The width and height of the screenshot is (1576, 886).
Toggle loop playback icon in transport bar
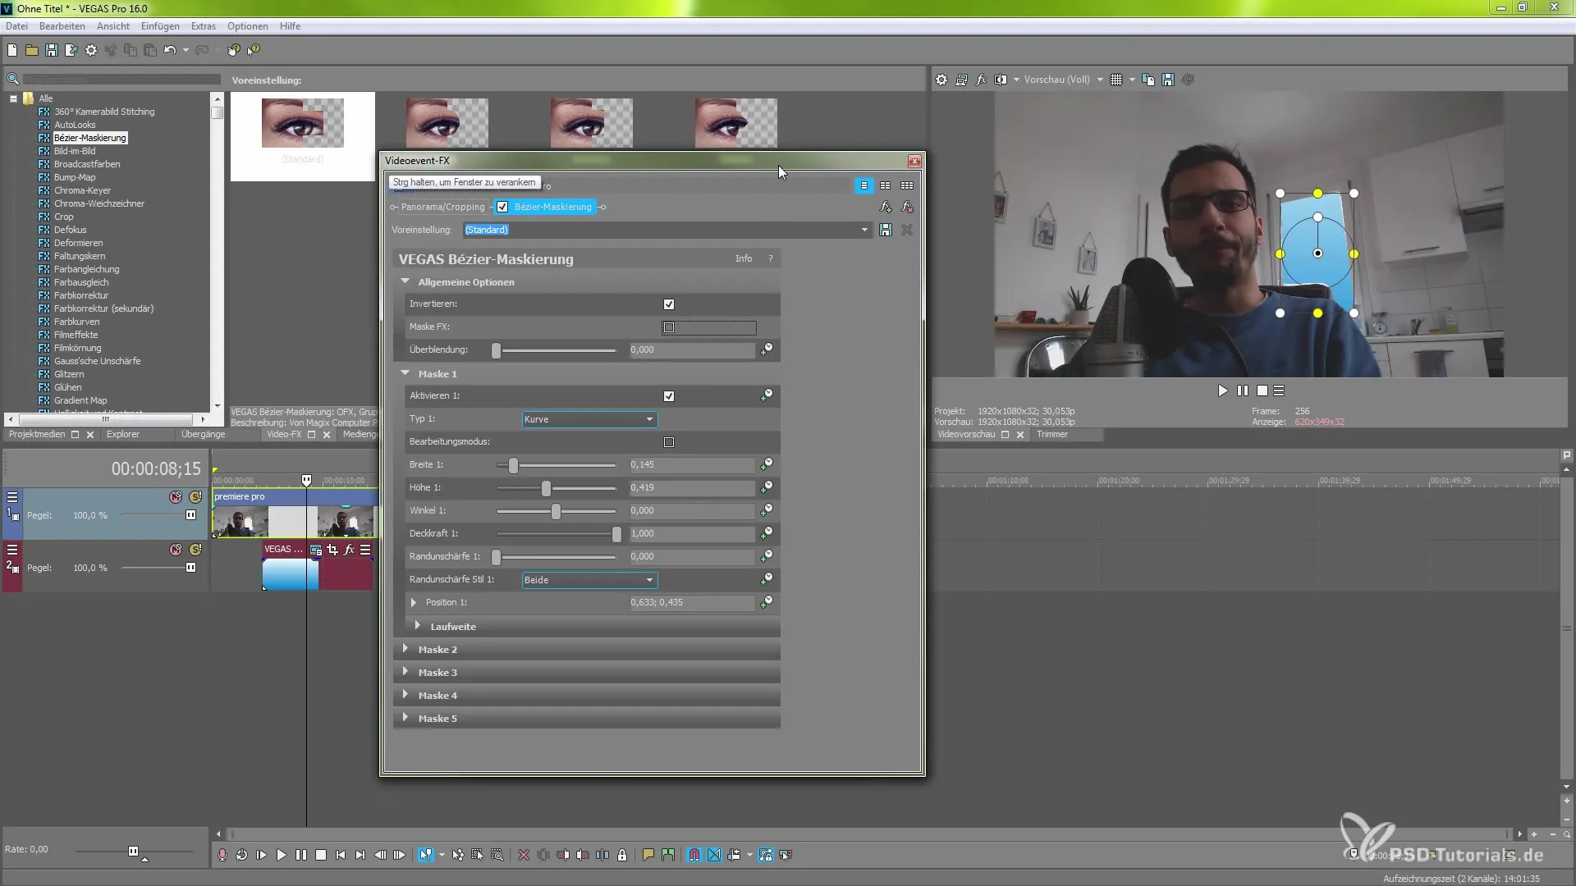point(242,855)
